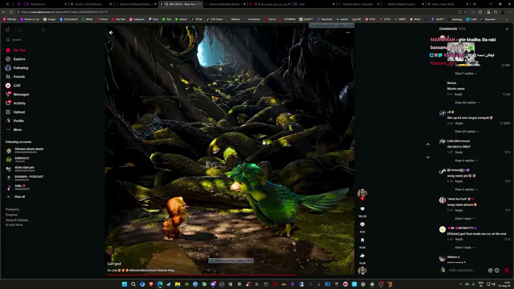Image resolution: width=514 pixels, height=289 pixels.
Task: Open the emoji picker in the comment box
Action: pos(497,271)
